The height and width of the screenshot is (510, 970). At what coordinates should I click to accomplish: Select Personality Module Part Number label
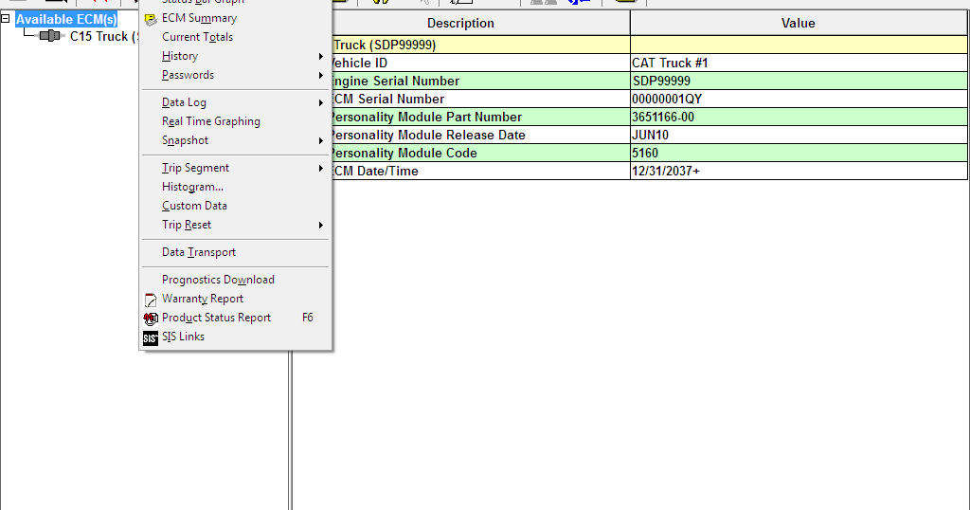tap(427, 117)
